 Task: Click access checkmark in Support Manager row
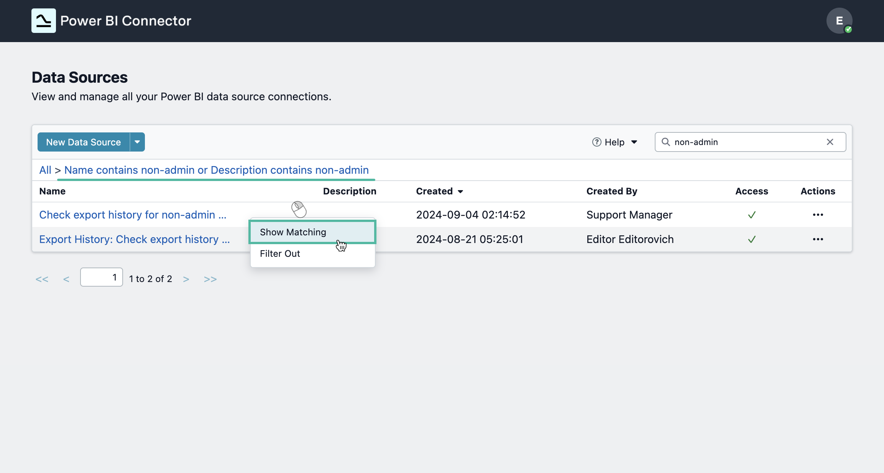(x=752, y=215)
